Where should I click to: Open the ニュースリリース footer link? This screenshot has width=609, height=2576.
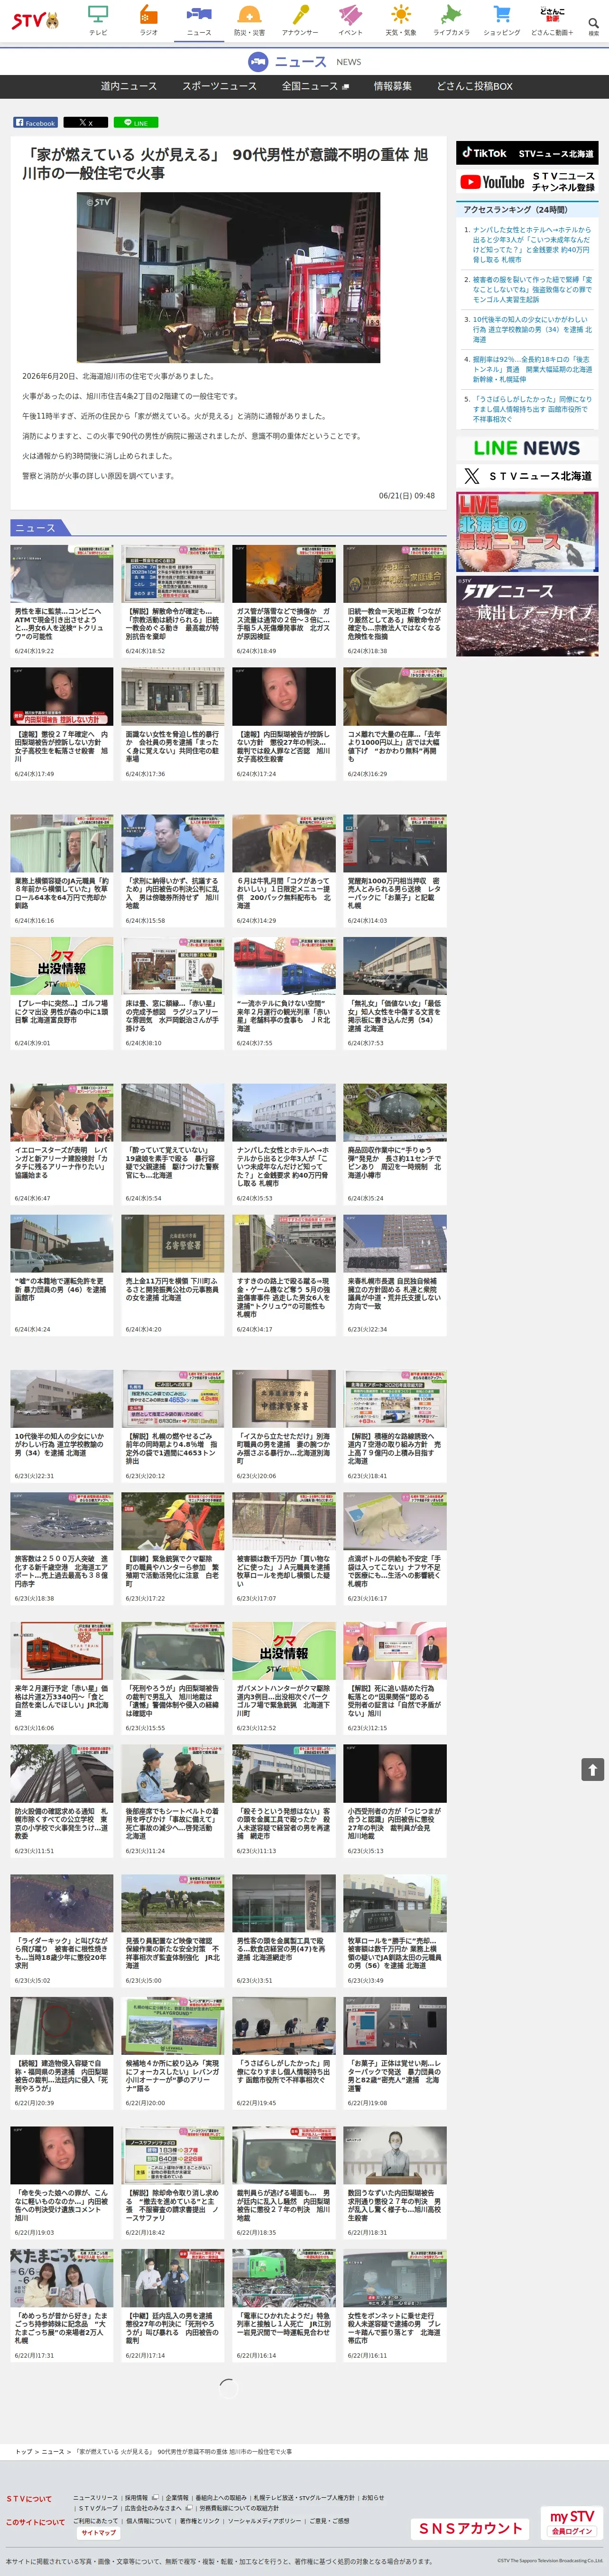pyautogui.click(x=95, y=2497)
